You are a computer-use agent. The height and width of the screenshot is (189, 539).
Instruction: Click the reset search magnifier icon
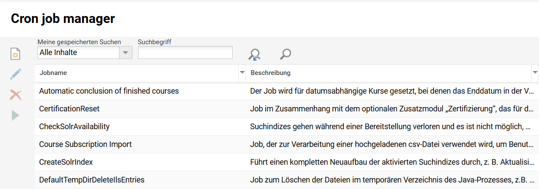254,54
